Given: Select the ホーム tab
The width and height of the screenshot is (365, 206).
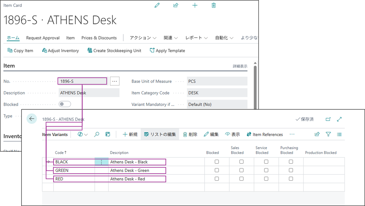Looking at the screenshot, I should point(13,38).
